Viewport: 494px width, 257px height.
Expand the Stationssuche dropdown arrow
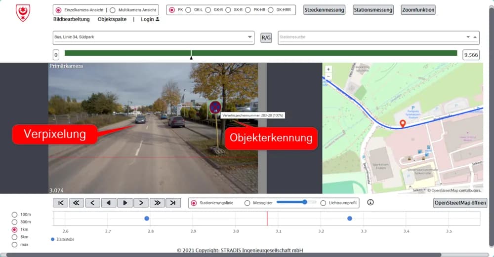(468, 37)
